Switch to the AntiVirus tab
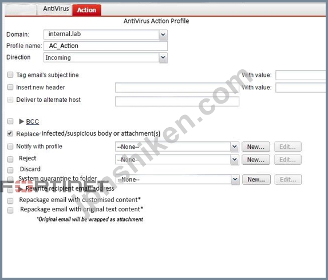This screenshot has height=280, width=328. pos(56,9)
